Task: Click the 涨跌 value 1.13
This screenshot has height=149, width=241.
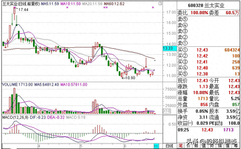Action: point(204,87)
